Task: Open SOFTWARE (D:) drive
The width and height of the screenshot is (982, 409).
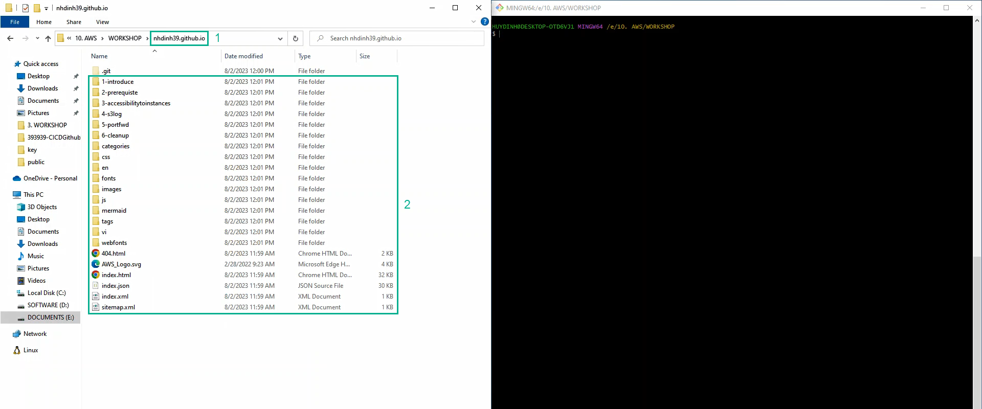Action: click(48, 305)
